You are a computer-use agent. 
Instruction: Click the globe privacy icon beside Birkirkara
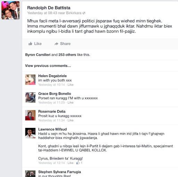click(84, 13)
